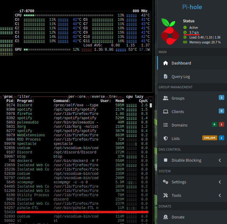
Task: Click the Pi-hole title link
Action: (x=192, y=7)
